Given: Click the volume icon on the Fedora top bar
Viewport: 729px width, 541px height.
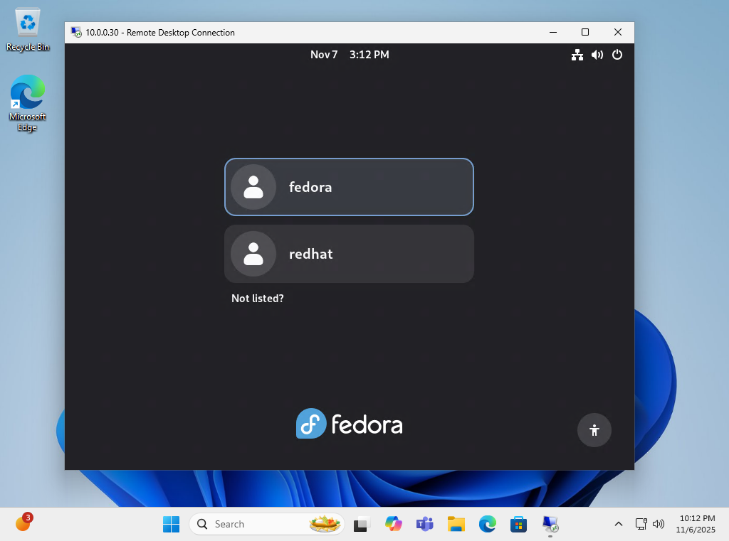Looking at the screenshot, I should click(x=597, y=55).
